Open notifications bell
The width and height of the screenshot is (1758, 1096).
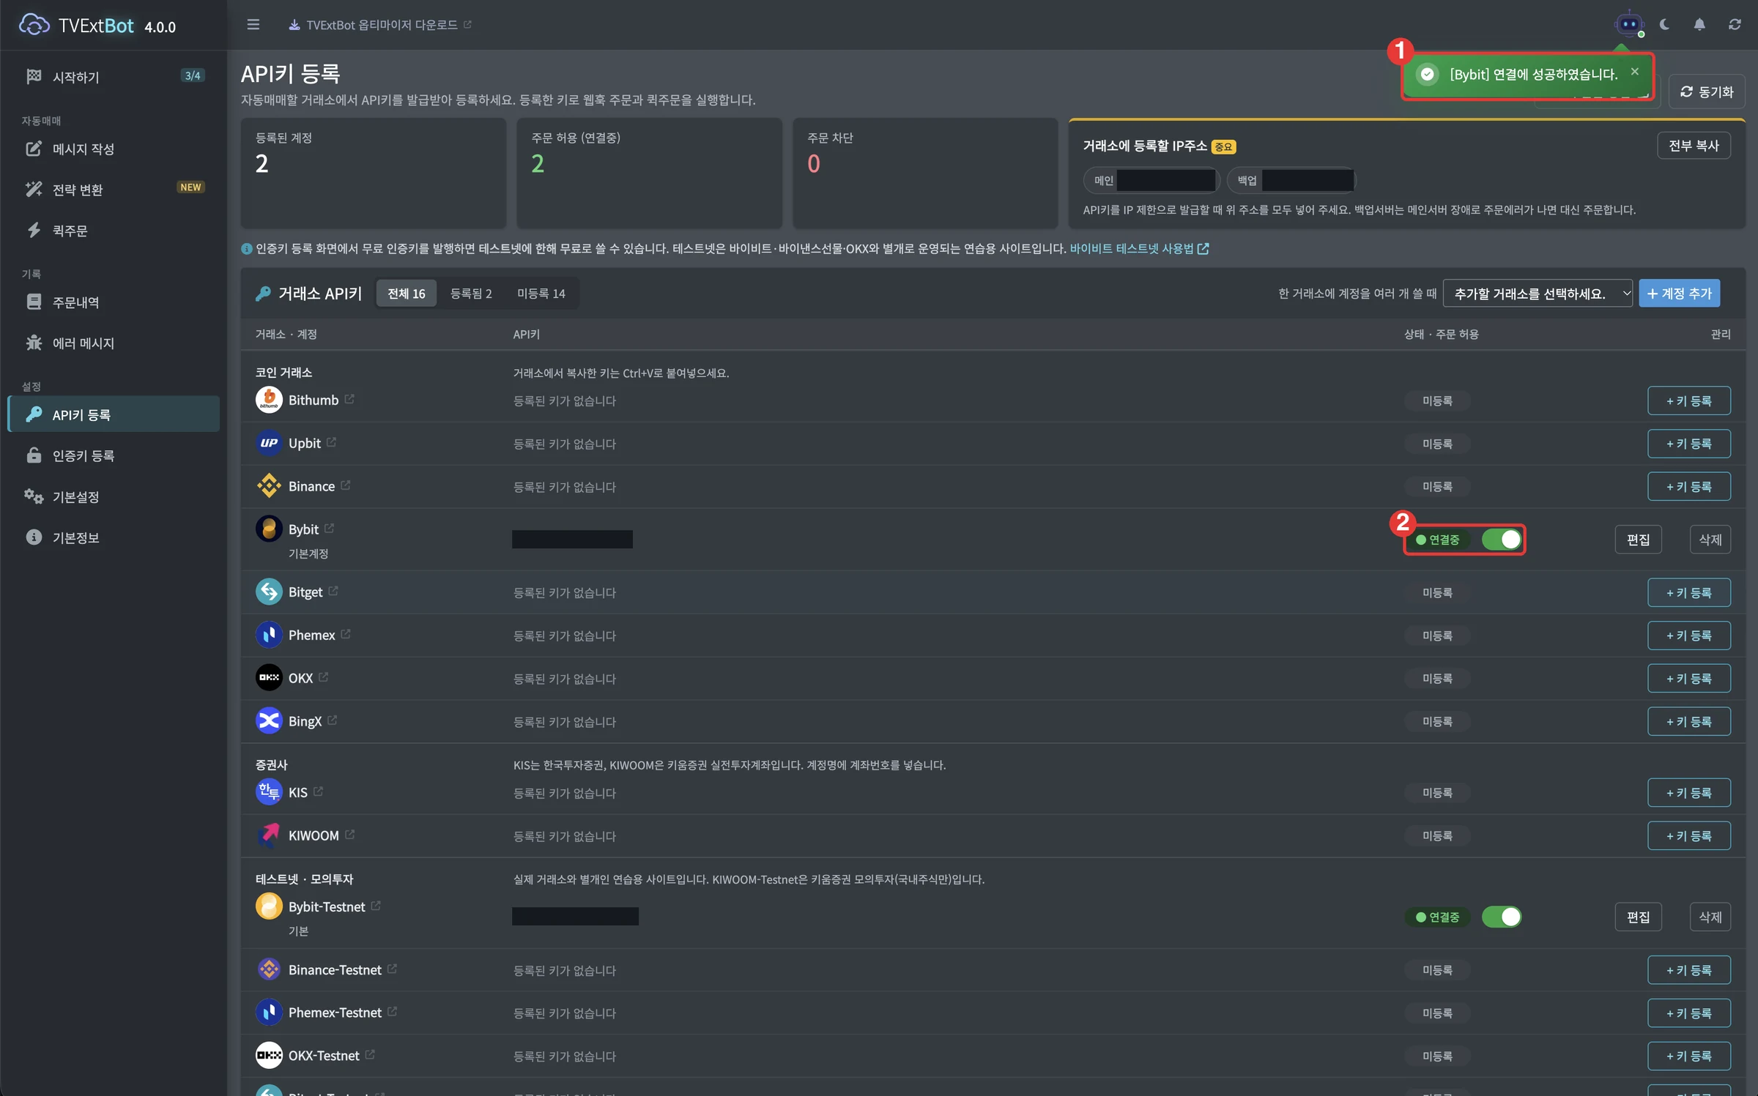[x=1699, y=24]
